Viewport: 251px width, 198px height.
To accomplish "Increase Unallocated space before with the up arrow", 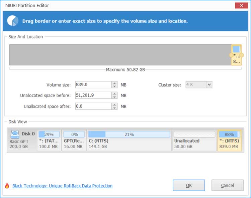I will 114,94.
